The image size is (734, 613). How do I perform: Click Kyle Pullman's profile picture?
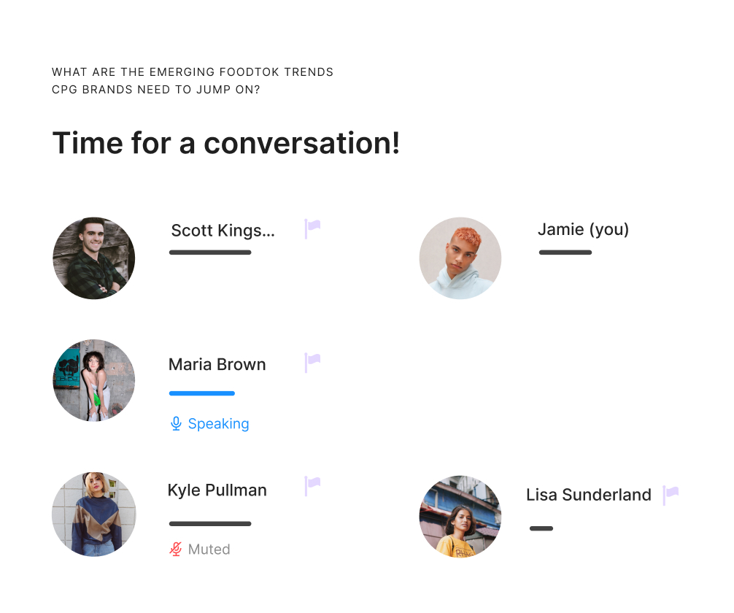click(93, 514)
